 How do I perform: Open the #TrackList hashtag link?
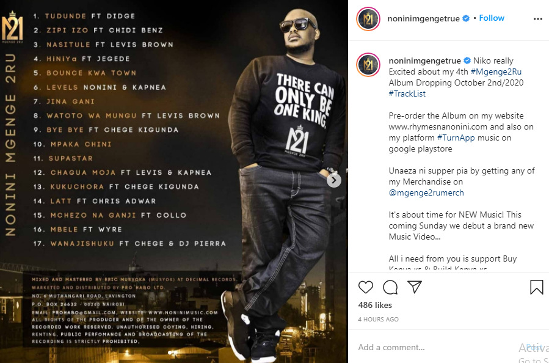pyautogui.click(x=407, y=94)
